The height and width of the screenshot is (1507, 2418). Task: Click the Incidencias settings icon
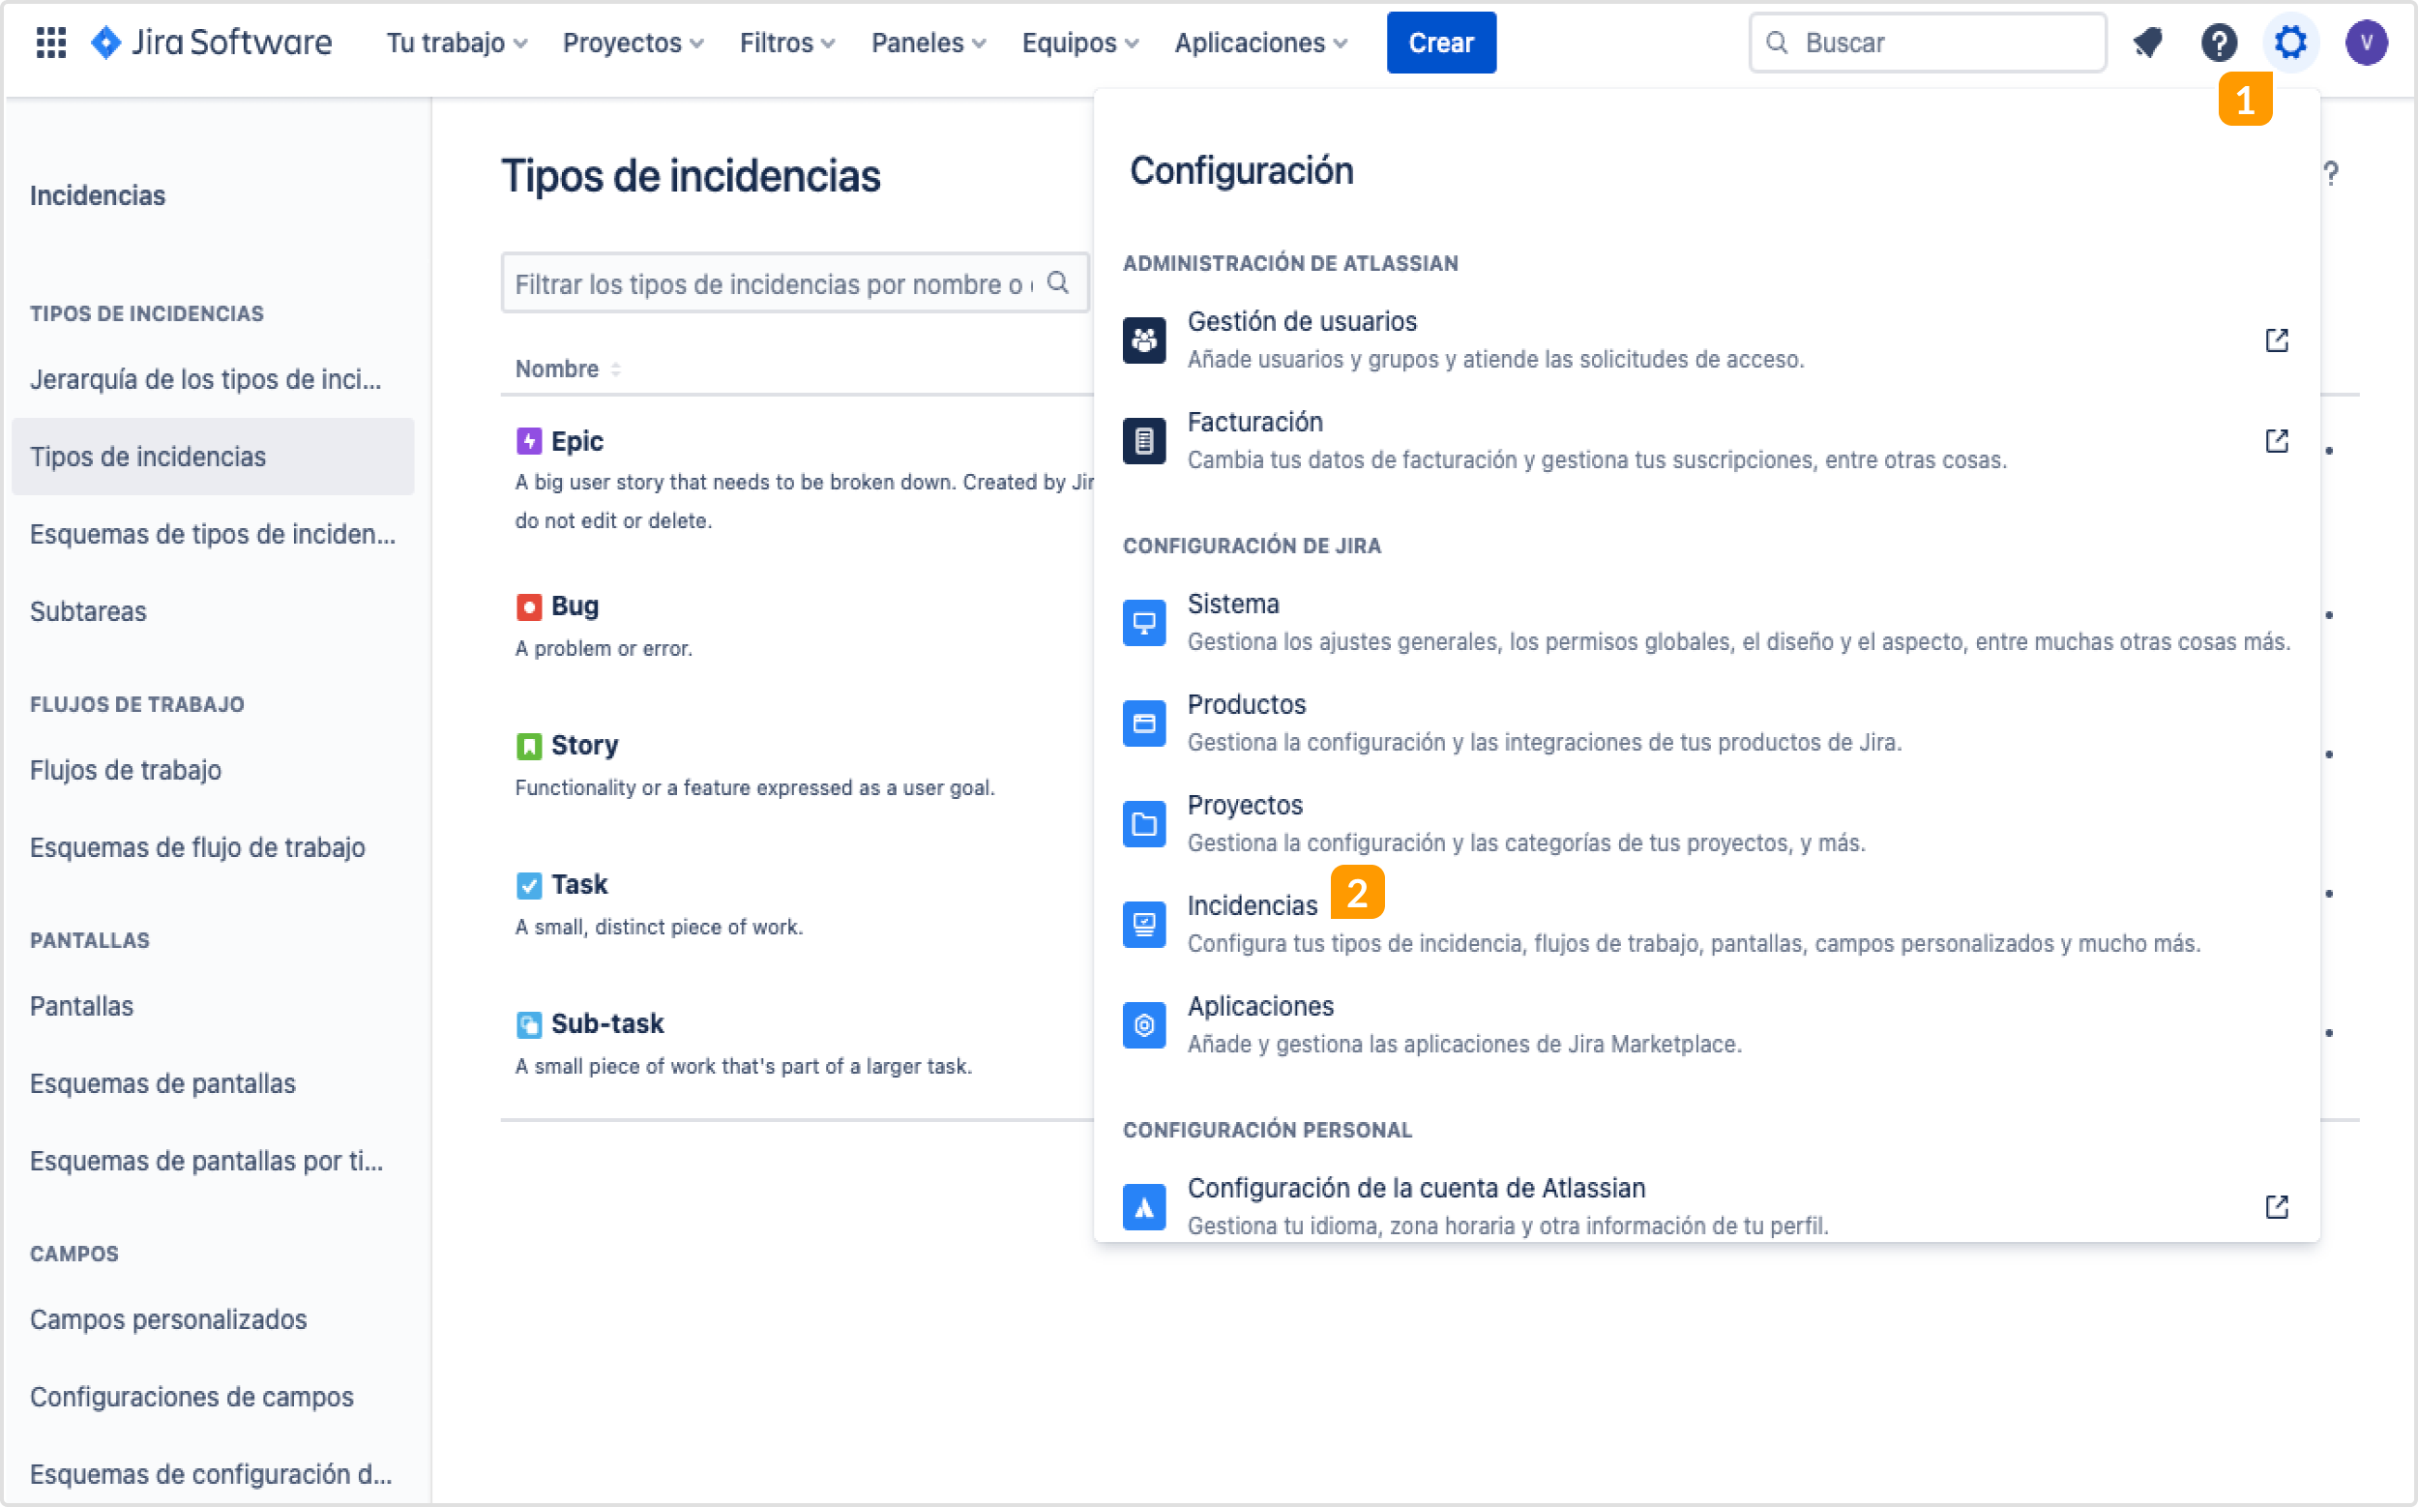click(1144, 925)
